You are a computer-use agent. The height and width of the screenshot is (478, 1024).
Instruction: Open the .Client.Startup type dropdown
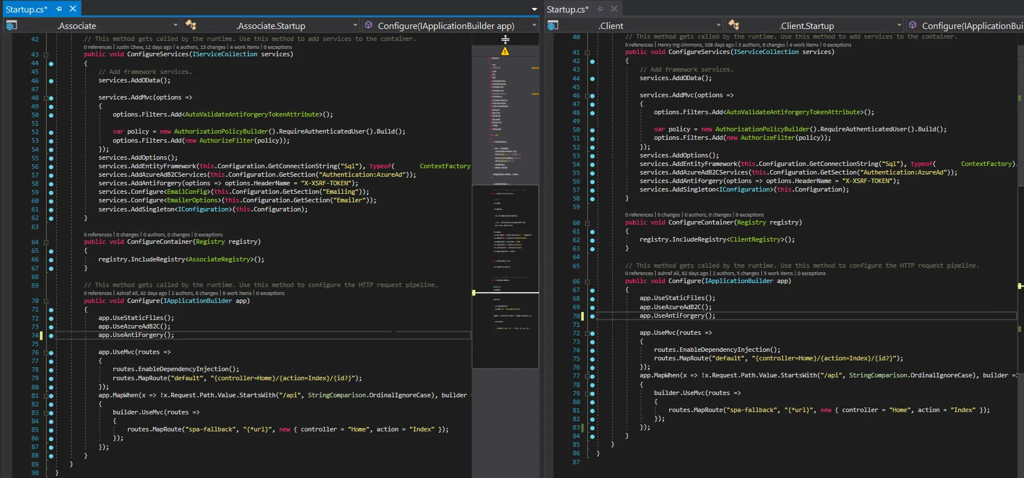pos(899,26)
